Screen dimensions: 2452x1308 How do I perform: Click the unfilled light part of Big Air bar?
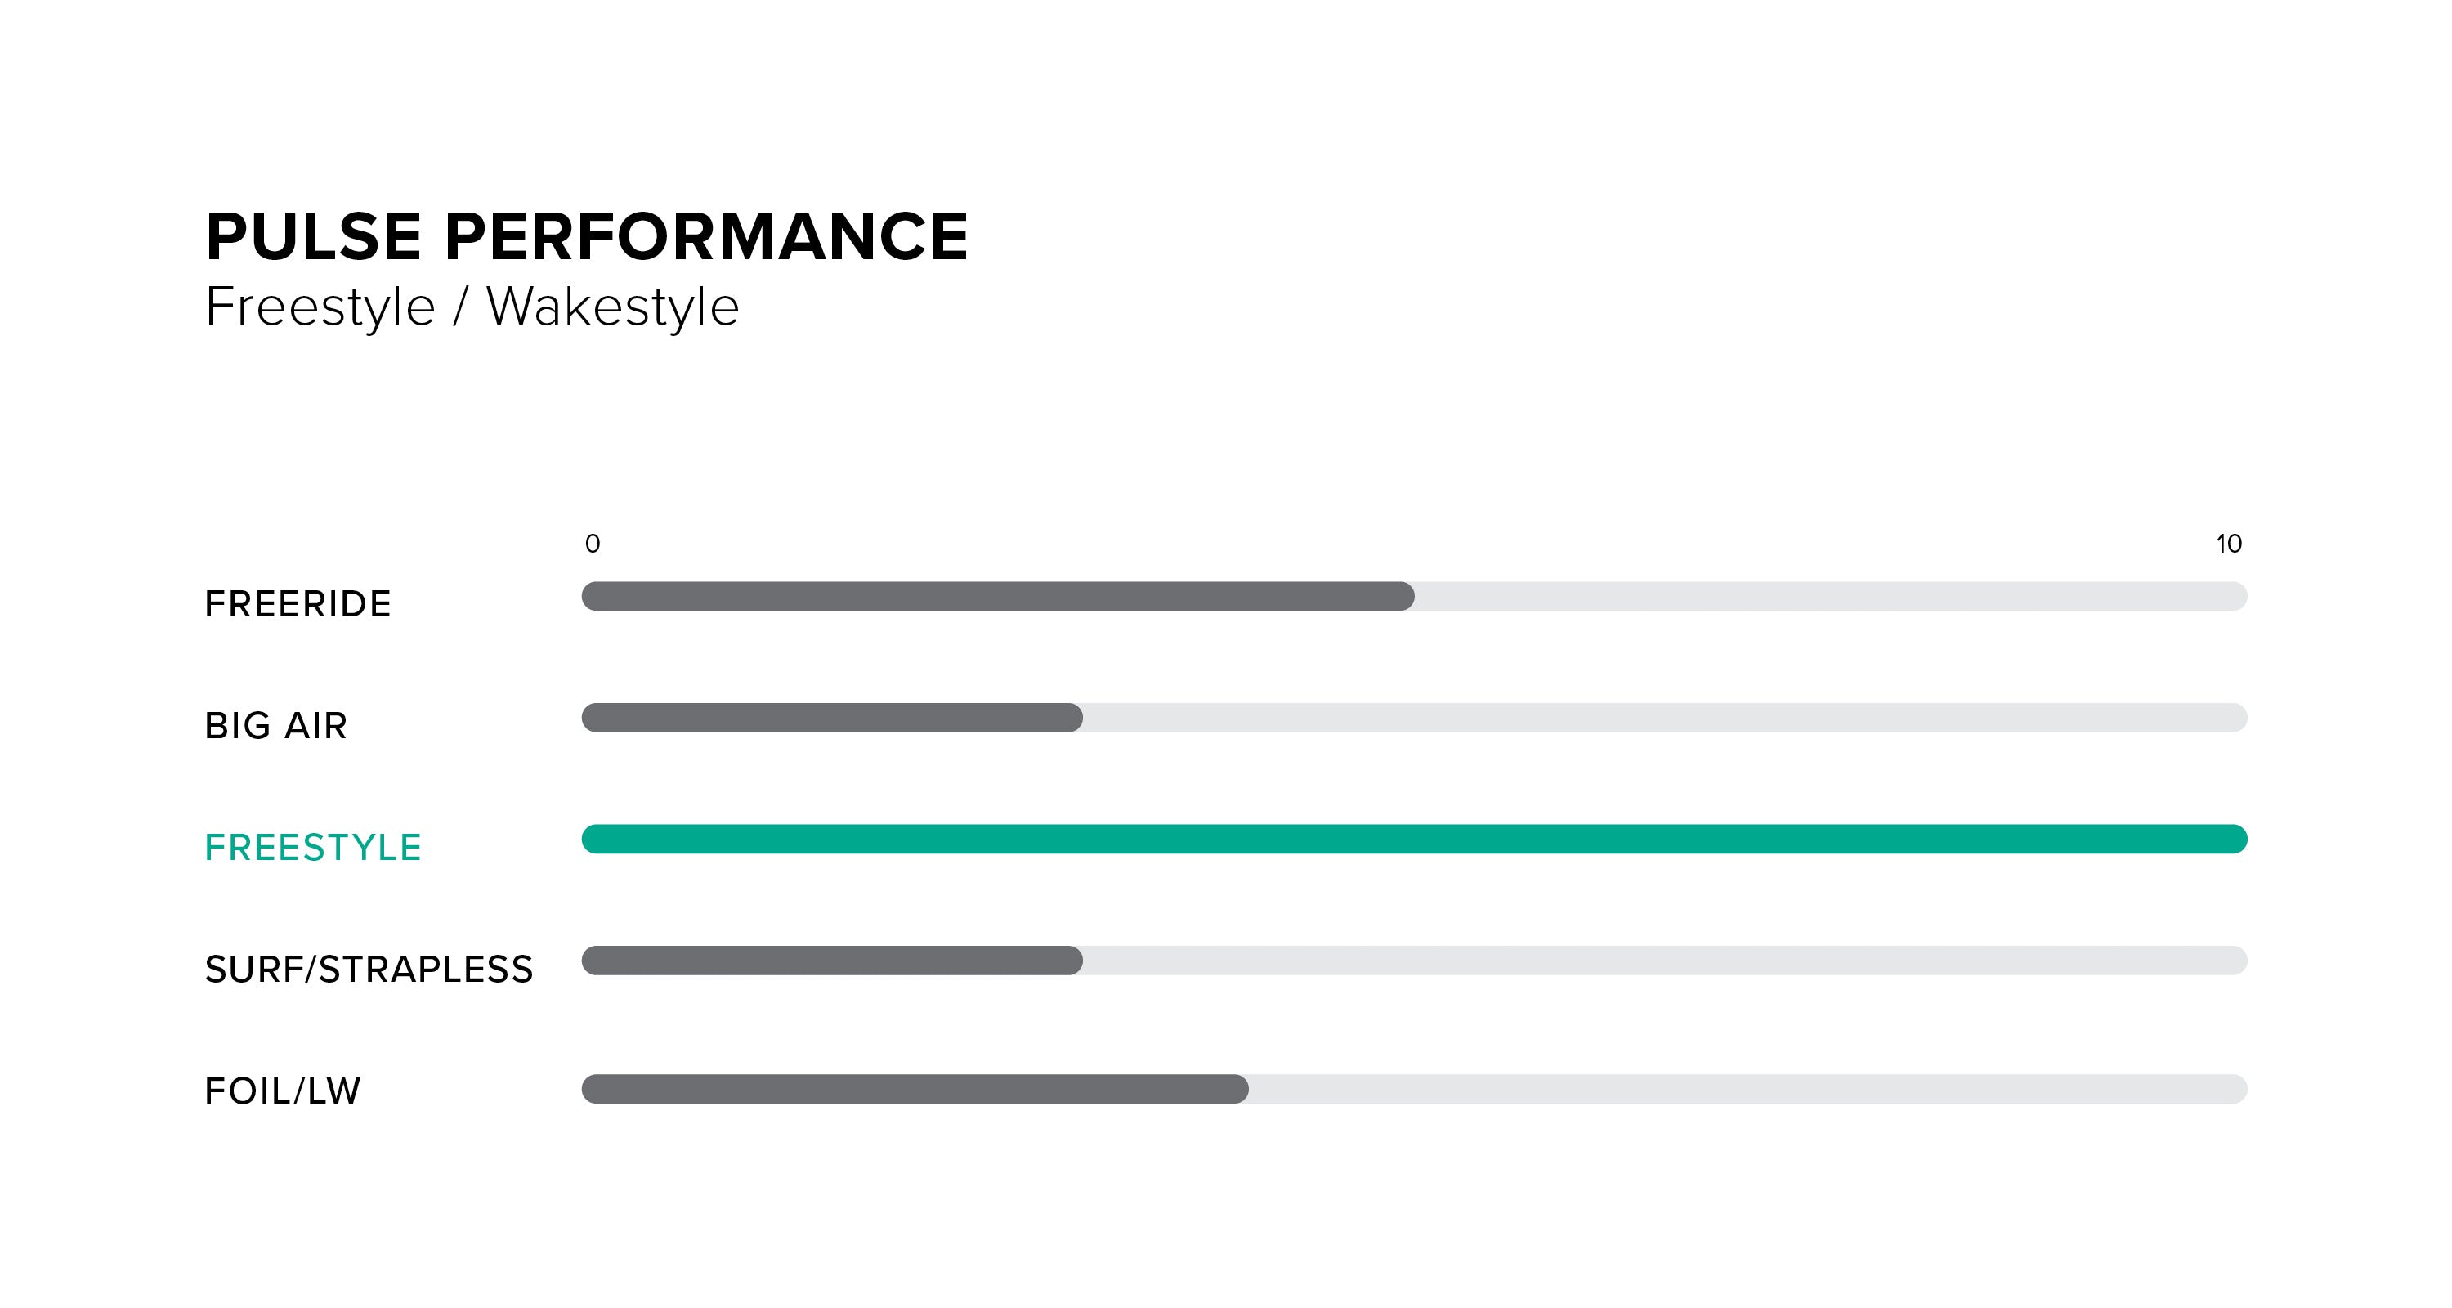[1664, 718]
